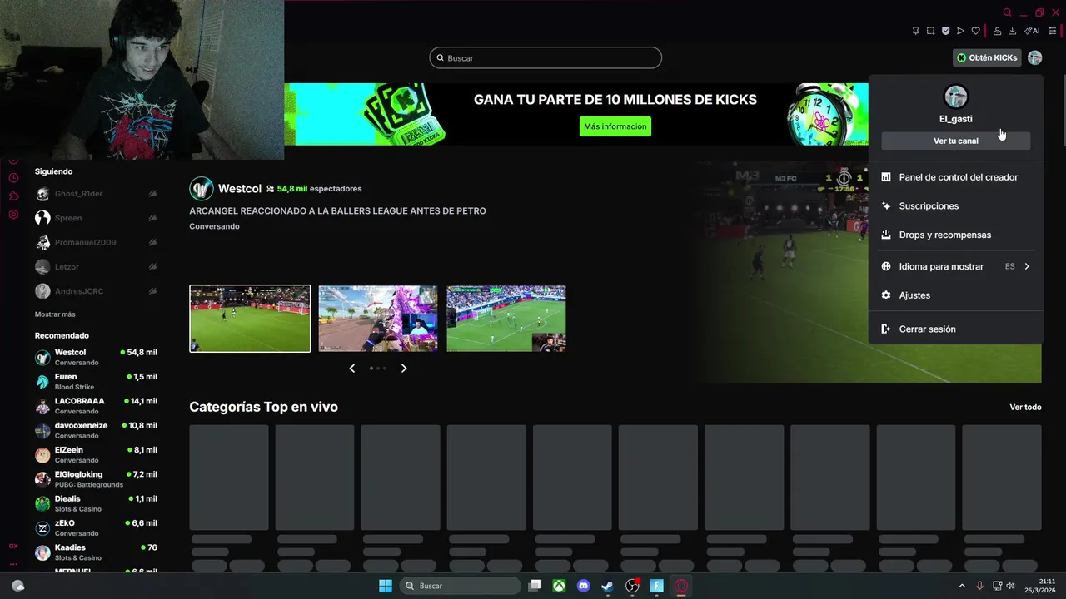
Task: Open ElZeein recommended channel
Action: click(96, 454)
